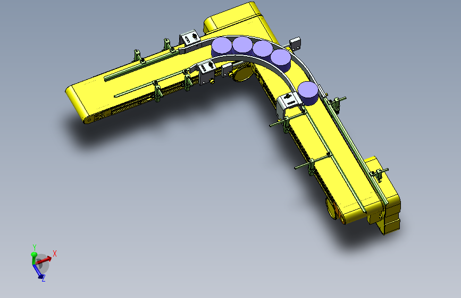Select the lone purple cylinder apart from the group

(308, 93)
